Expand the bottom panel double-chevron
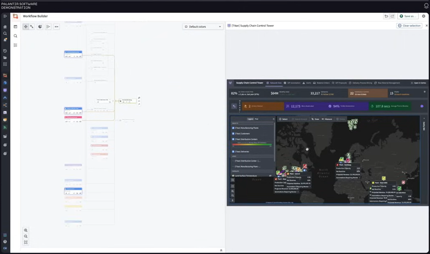This screenshot has width=430, height=254. click(221, 250)
